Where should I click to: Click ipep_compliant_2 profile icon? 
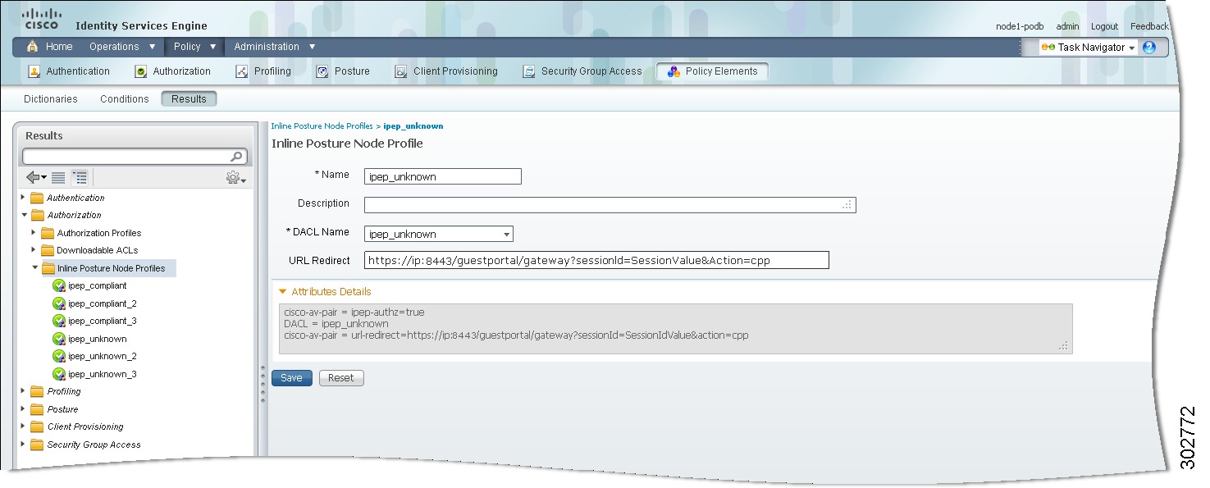(x=58, y=303)
